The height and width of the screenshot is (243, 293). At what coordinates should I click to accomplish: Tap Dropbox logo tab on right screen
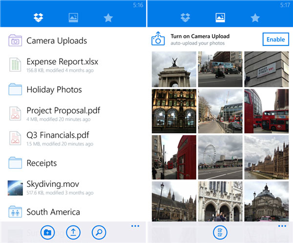tap(185, 18)
